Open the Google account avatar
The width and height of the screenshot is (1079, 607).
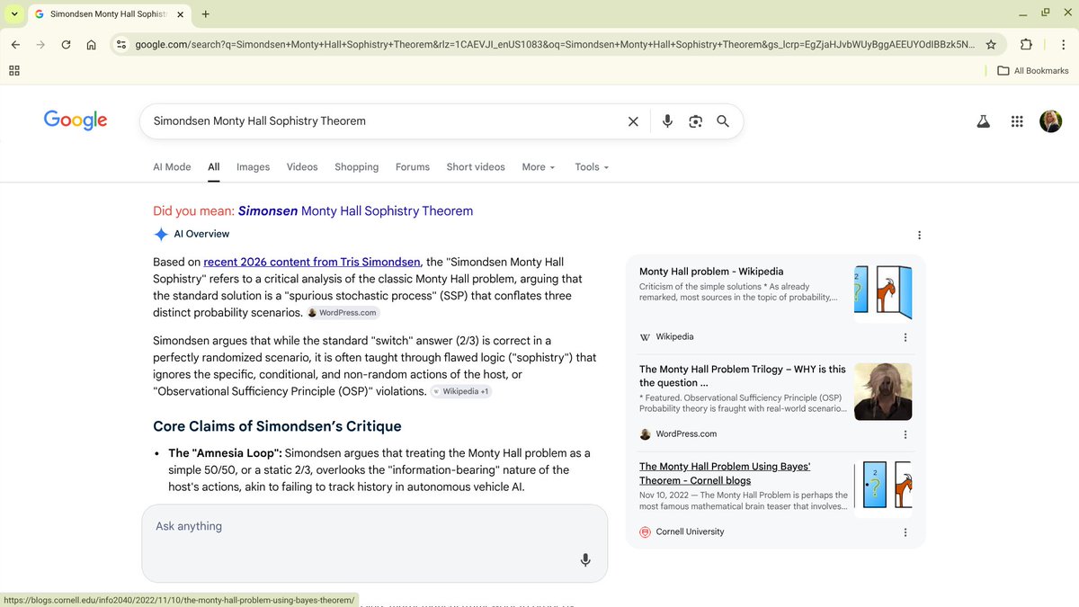(1050, 121)
